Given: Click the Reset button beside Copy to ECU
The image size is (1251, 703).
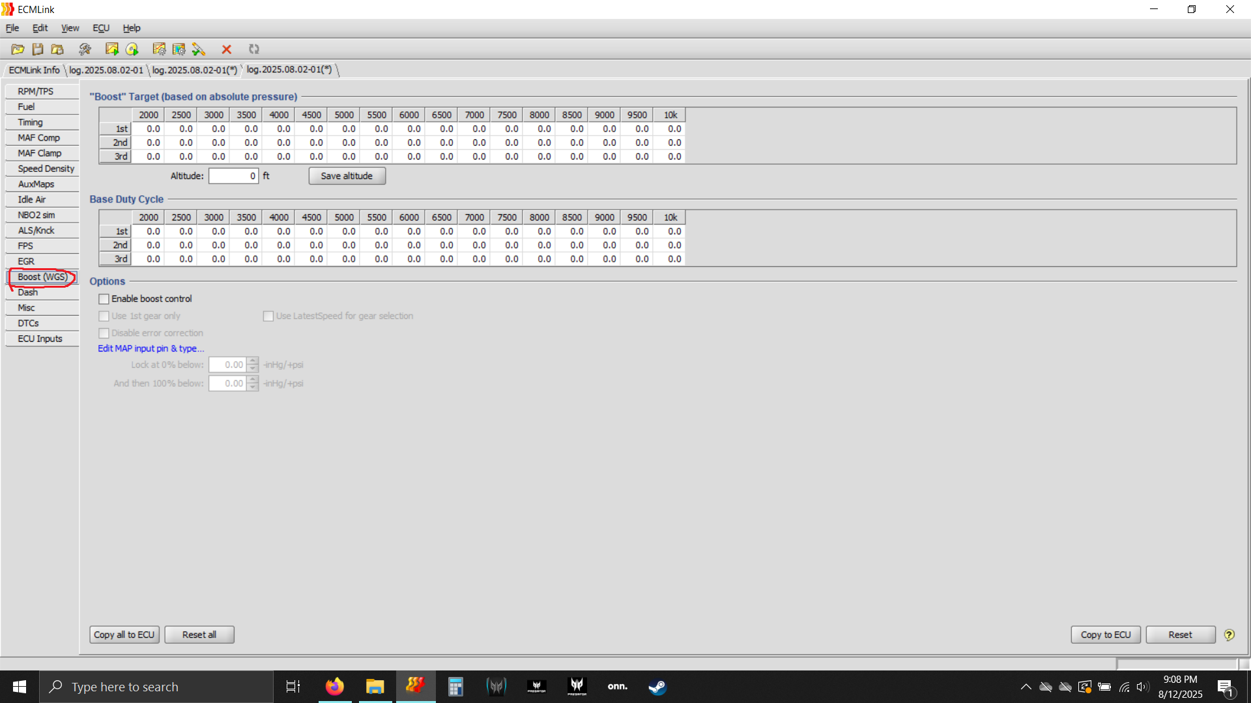Looking at the screenshot, I should point(1180,635).
